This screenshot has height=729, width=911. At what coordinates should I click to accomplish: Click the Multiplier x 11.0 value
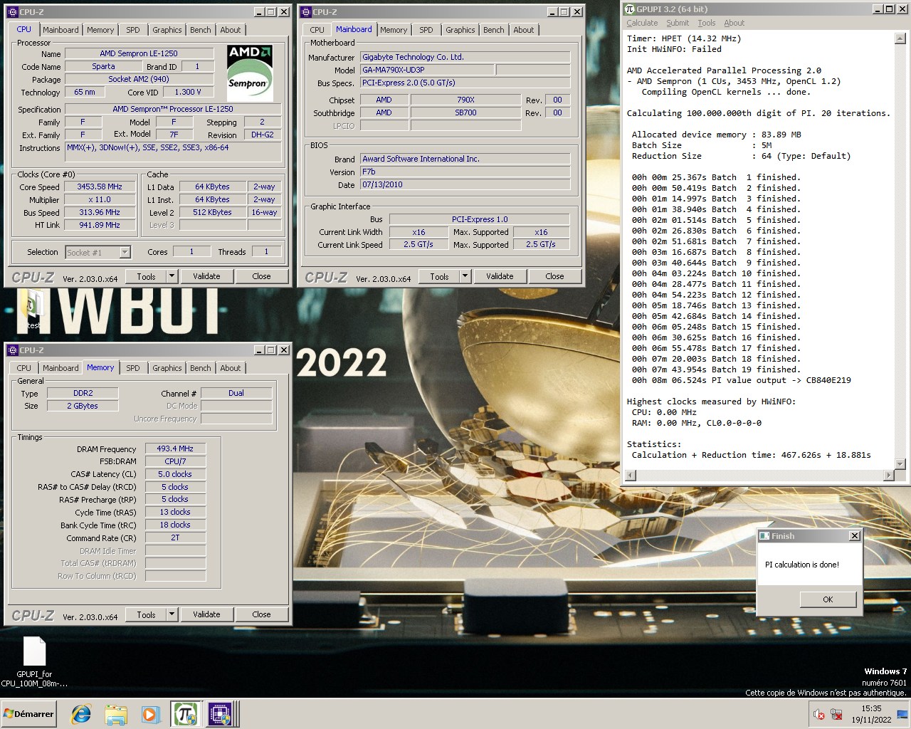(x=100, y=199)
